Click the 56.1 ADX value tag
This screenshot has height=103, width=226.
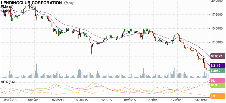pyautogui.click(x=217, y=81)
